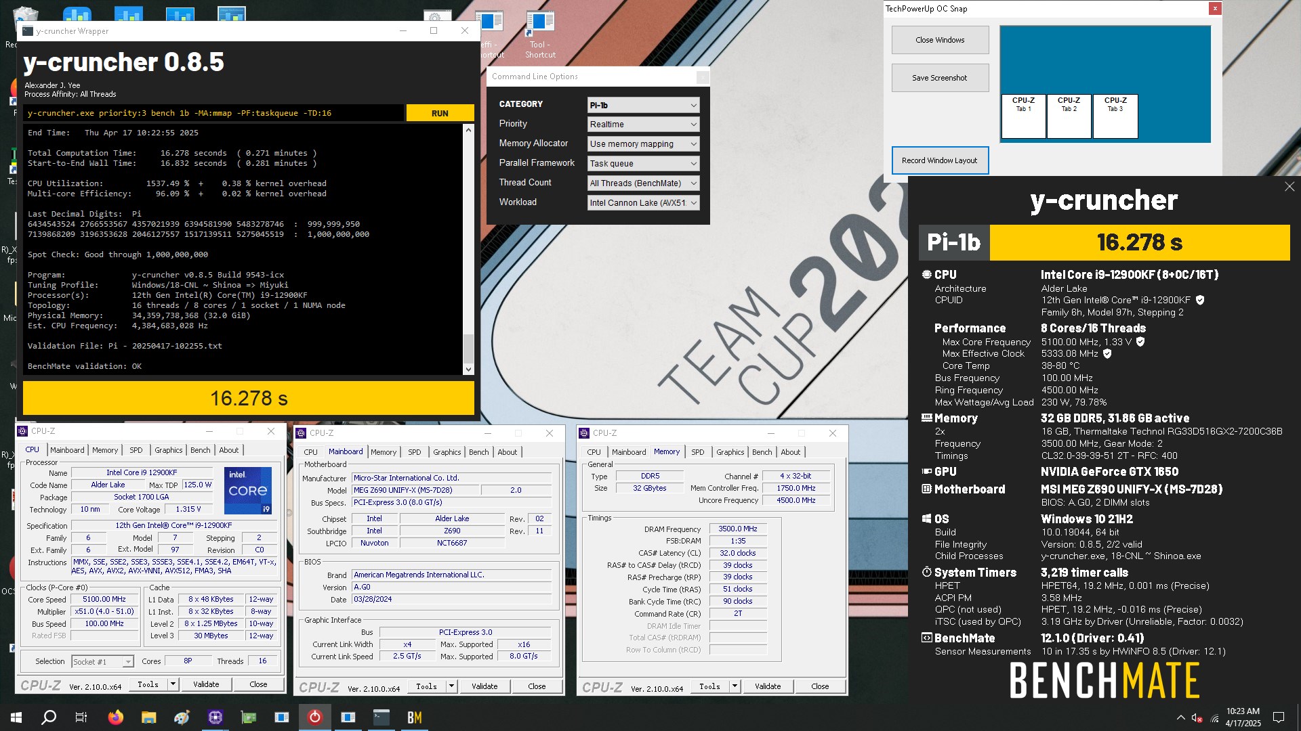Open Graphics tab in Mainboard CPU-Z window
The height and width of the screenshot is (731, 1301).
(x=447, y=452)
